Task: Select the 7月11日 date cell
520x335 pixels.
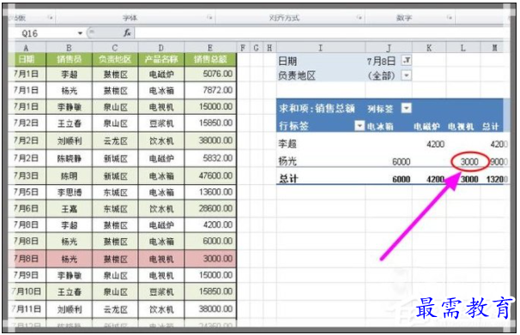Action: [27, 309]
